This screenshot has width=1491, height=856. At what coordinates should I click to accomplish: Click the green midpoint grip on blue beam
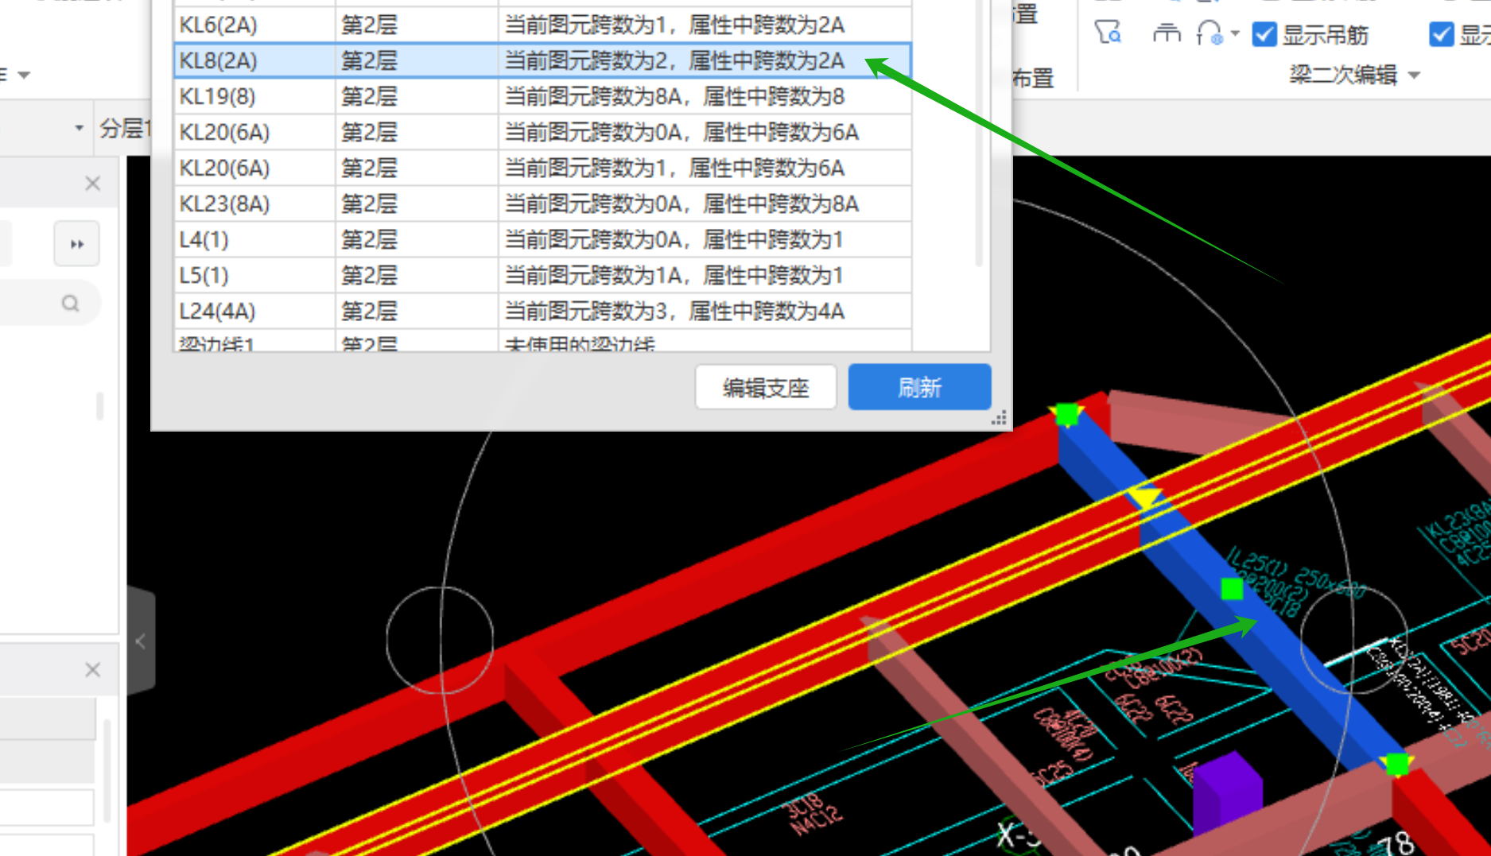1232,589
